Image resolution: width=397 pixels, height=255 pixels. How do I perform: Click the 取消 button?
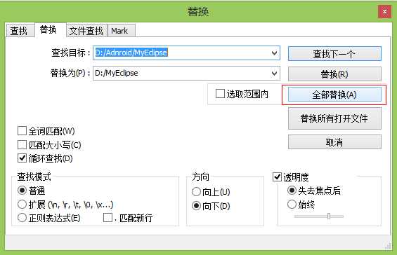pos(334,142)
